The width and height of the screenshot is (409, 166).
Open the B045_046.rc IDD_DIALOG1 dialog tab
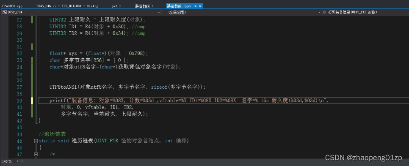point(67,6)
